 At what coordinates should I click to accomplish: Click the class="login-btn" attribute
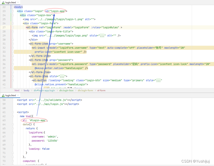tap(89, 80)
